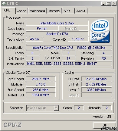The image size is (118, 131).
Task: Click the empty Brand ID field
Action: click(84, 29)
